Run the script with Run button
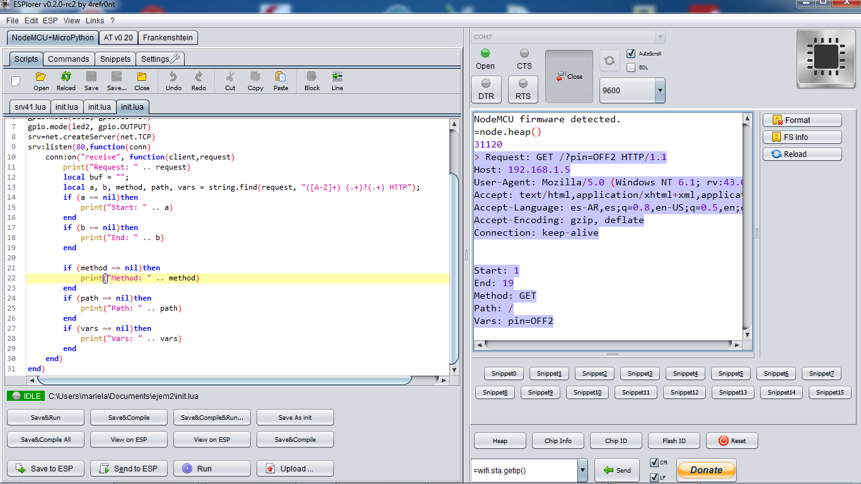861x484 pixels. (212, 468)
